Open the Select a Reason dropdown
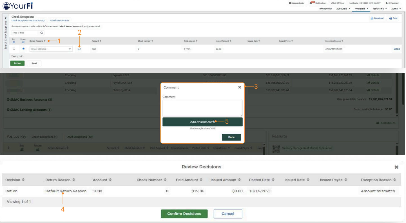 [51, 49]
